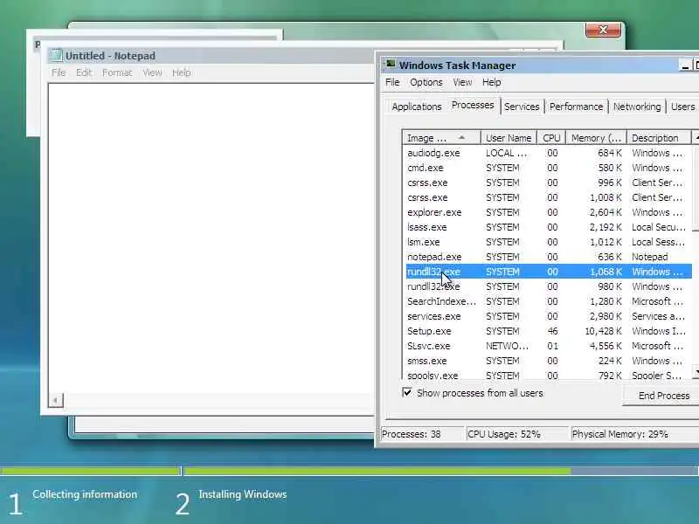
Task: Select lsm.exe process row
Action: click(x=549, y=242)
